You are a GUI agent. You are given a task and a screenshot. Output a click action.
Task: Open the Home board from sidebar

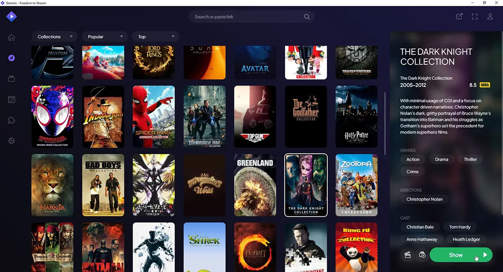coord(11,37)
